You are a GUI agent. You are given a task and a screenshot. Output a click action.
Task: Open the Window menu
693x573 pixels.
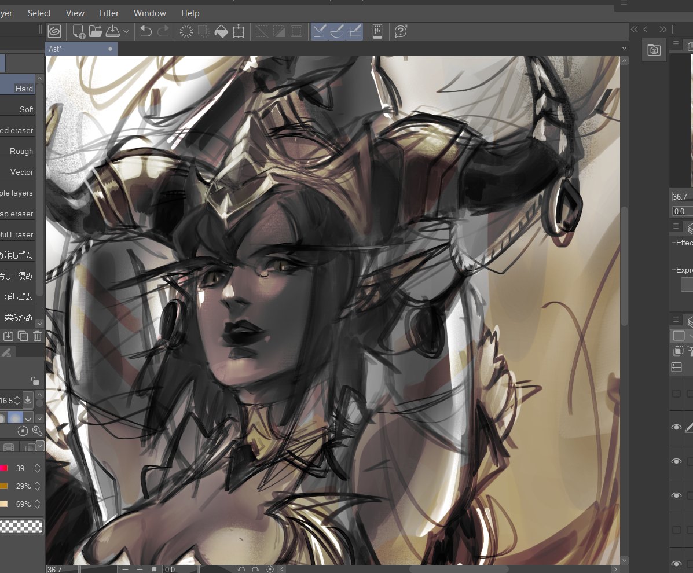click(150, 13)
